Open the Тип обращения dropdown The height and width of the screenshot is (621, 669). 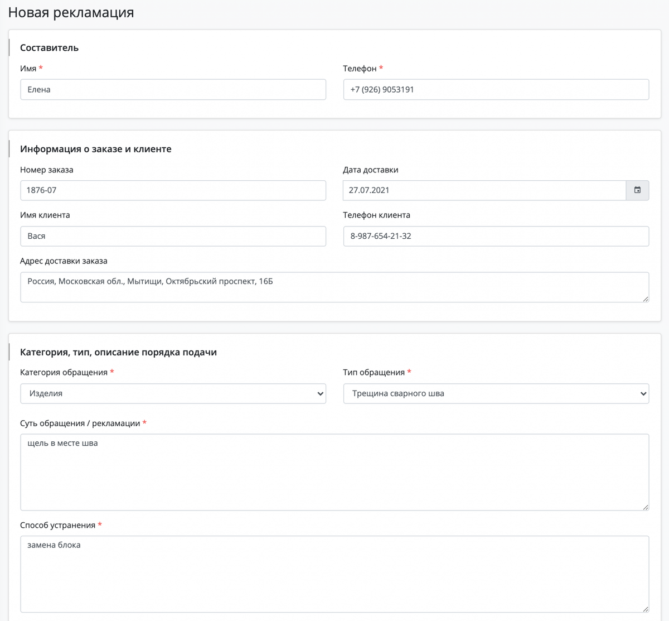pos(496,393)
